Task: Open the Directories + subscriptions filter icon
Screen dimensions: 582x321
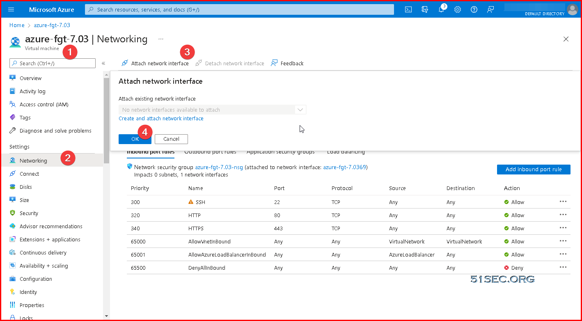Action: pos(425,9)
